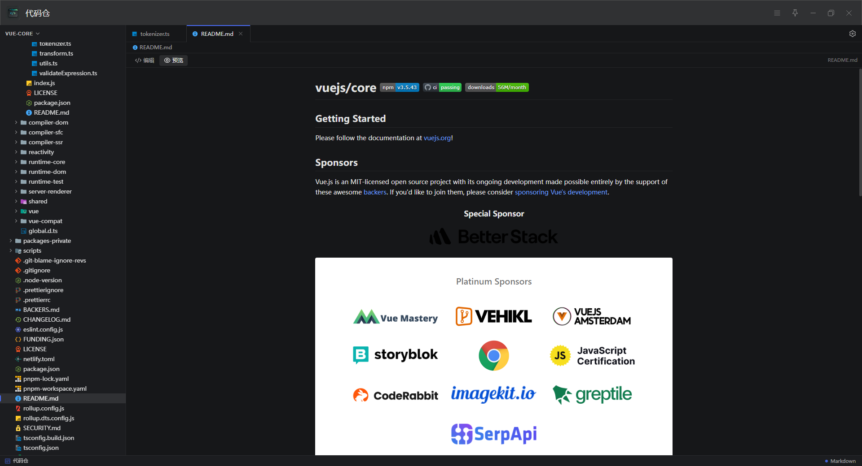
Task: Click the Chrome logo in Platinum Sponsors
Action: [x=494, y=356]
